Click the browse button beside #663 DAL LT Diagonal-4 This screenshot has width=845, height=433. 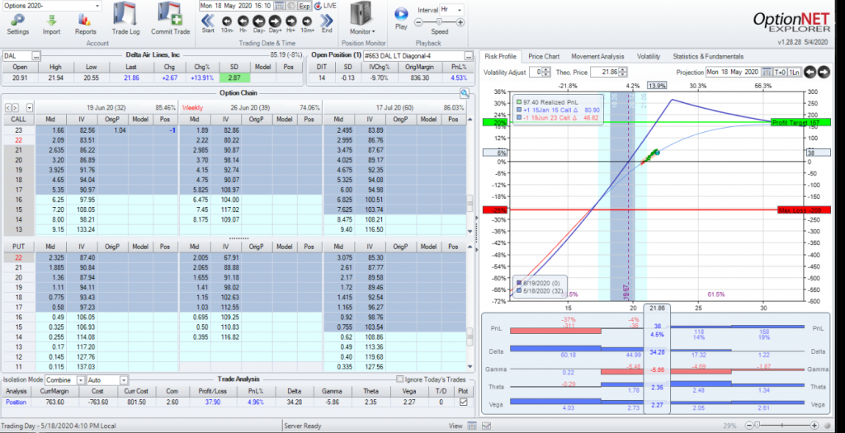(x=469, y=56)
